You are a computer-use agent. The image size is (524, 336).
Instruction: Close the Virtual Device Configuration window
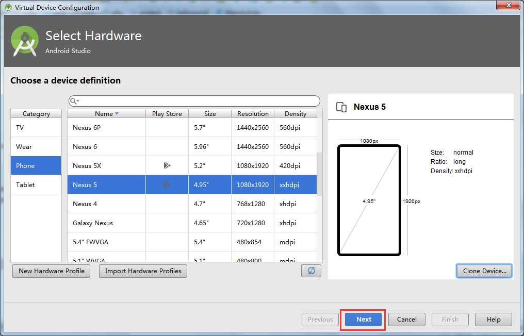pyautogui.click(x=509, y=5)
